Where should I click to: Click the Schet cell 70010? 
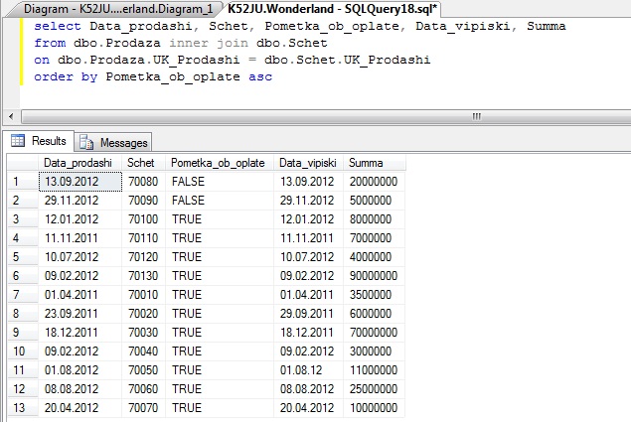(x=143, y=295)
